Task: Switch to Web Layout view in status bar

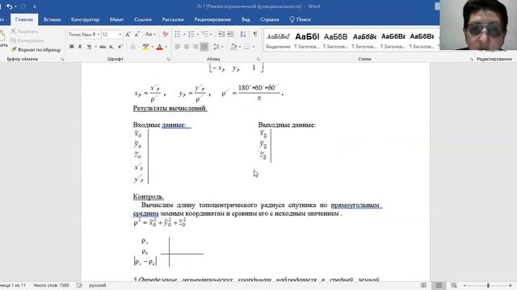Action: (x=454, y=285)
